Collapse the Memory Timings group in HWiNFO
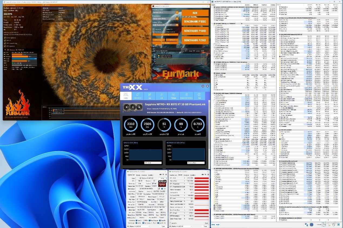 pos(212,73)
